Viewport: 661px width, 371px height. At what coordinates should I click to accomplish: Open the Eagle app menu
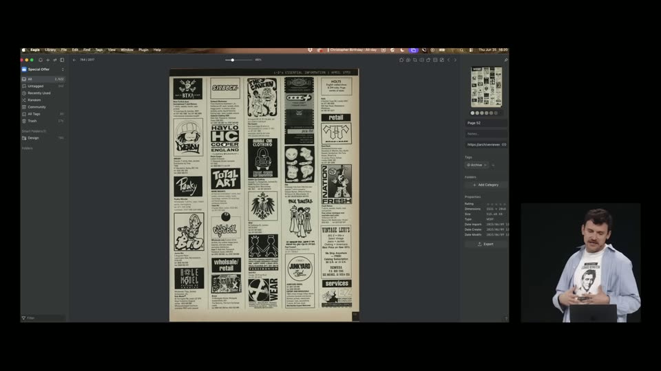pyautogui.click(x=35, y=49)
